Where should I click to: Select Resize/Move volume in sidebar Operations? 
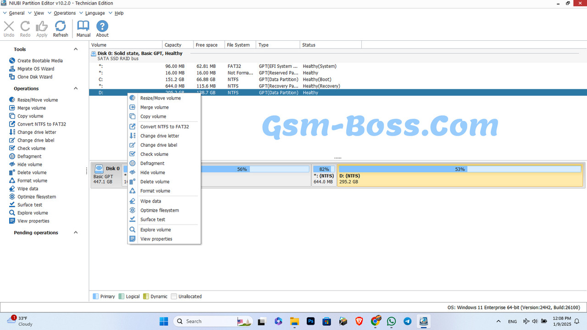tap(33, 100)
